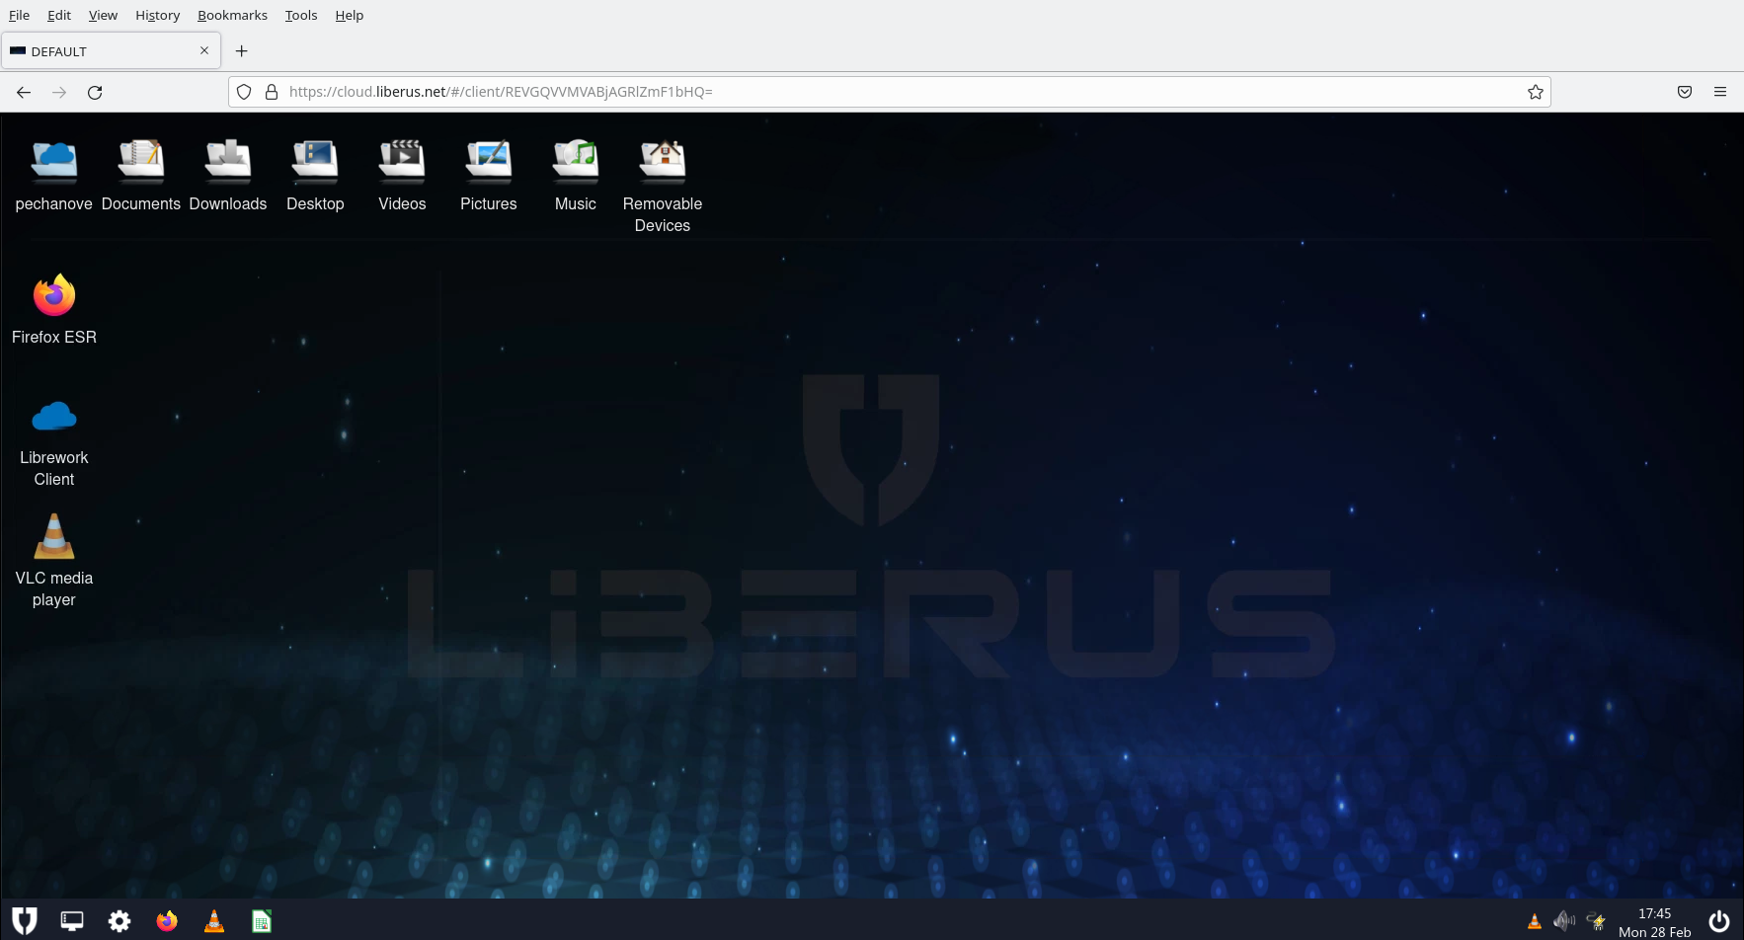Click the clock showing 17:45
The height and width of the screenshot is (940, 1744).
(1655, 913)
